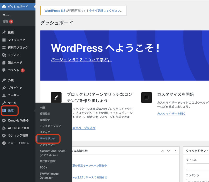The width and height of the screenshot is (209, 182).
Task: Open 設定 menu label
Action: (x=11, y=110)
